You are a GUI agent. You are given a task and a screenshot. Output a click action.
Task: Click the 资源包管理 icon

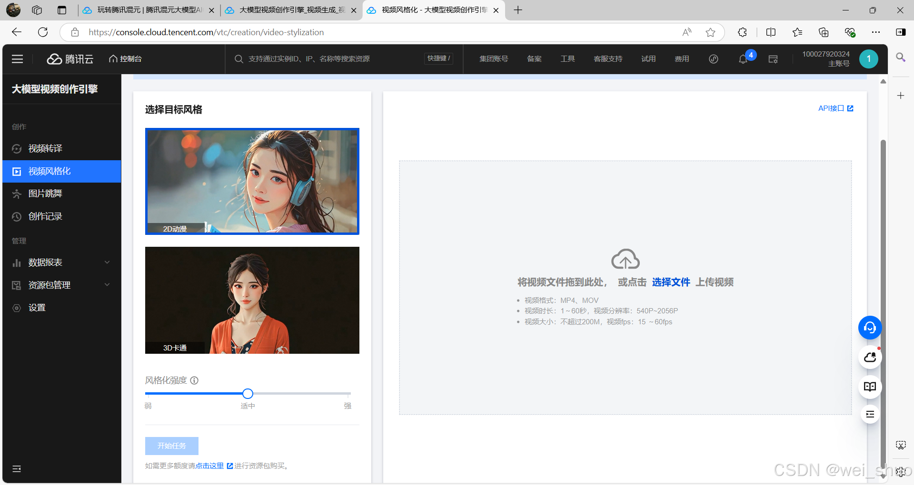tap(17, 285)
